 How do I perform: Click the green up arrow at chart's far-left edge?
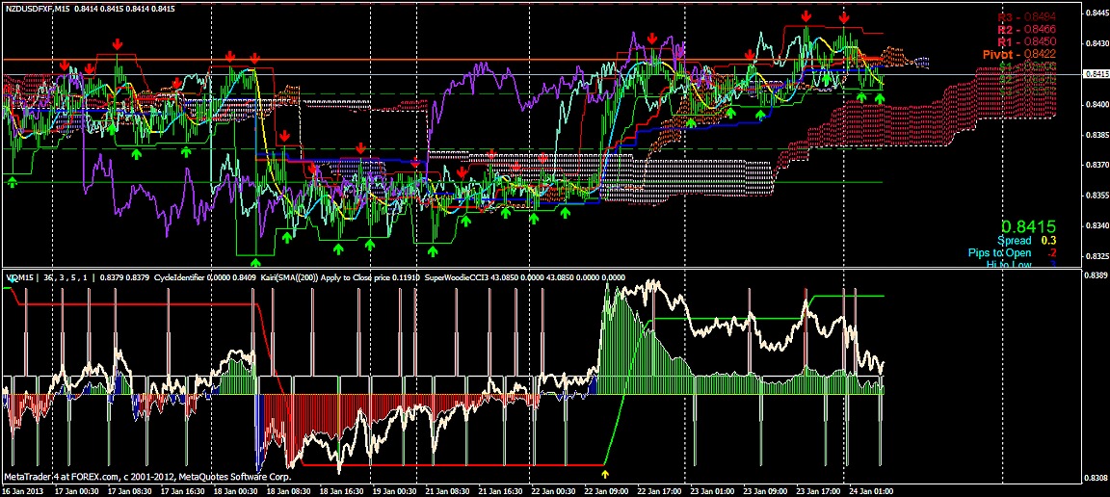click(12, 180)
